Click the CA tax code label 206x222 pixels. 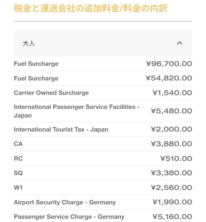tap(18, 144)
